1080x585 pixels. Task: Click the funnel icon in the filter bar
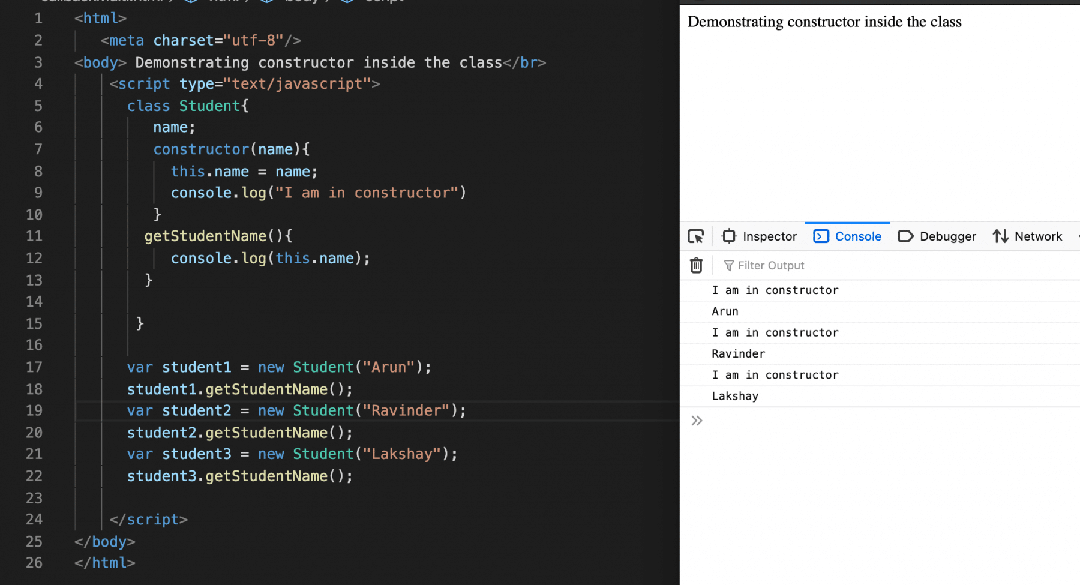tap(728, 265)
